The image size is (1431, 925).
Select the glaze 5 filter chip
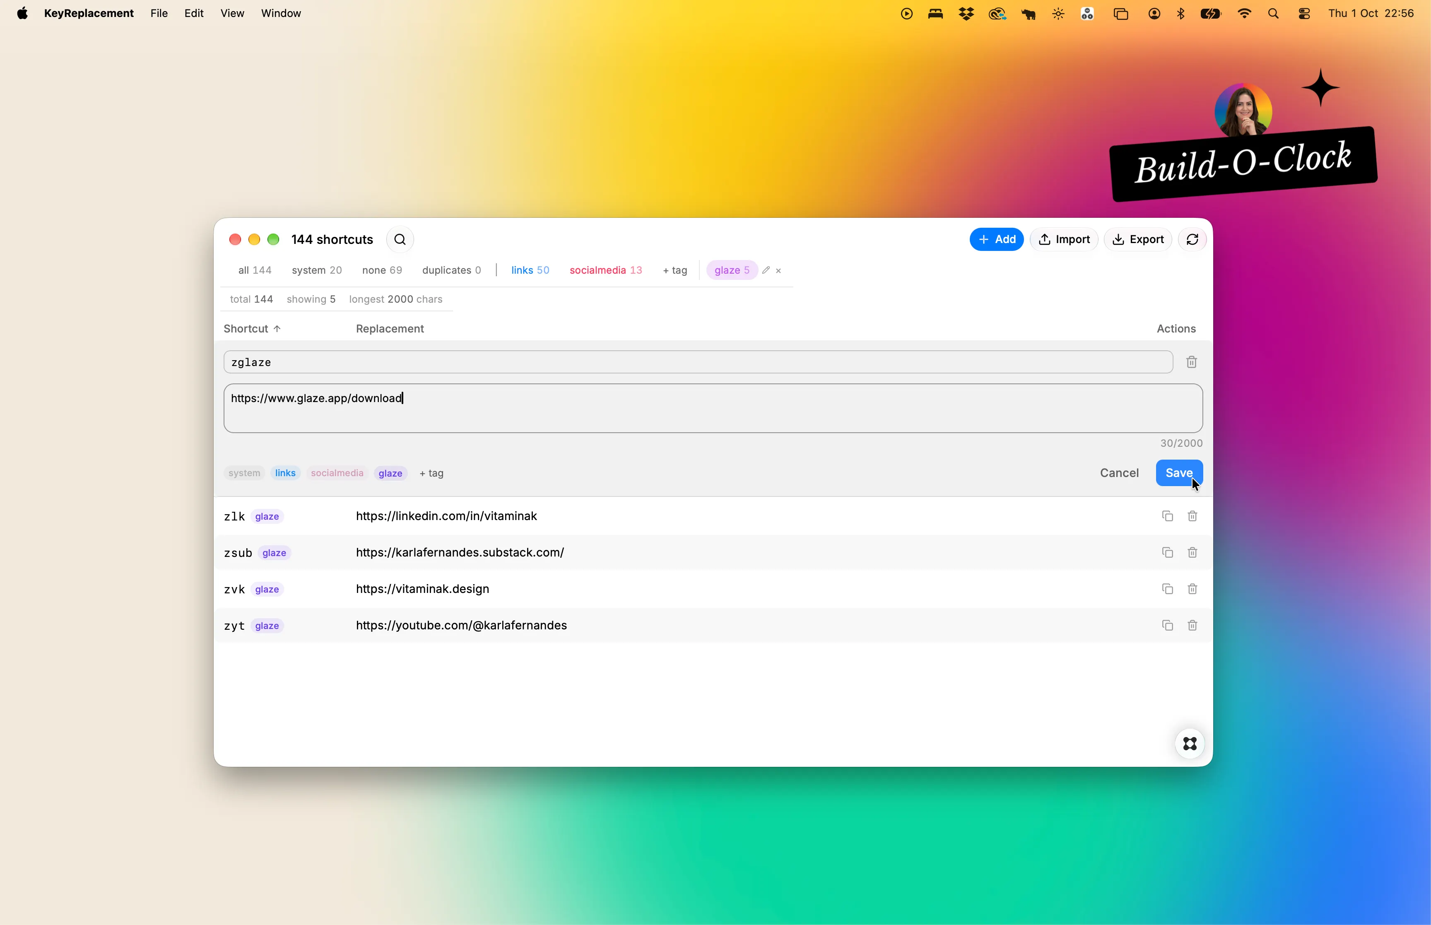pyautogui.click(x=731, y=270)
